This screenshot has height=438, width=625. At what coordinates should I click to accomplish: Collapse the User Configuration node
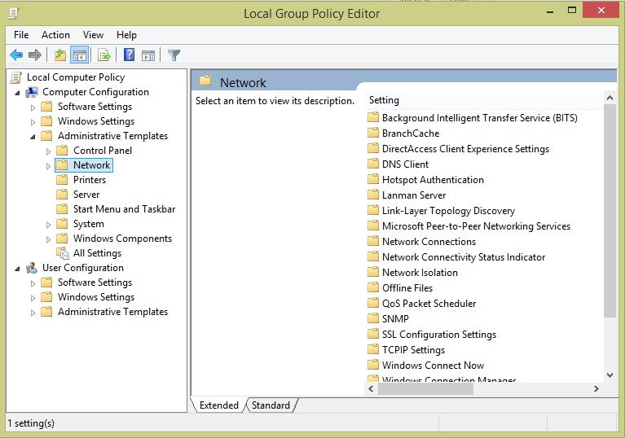[17, 269]
